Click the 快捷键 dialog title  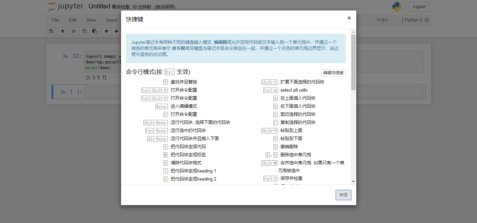135,20
